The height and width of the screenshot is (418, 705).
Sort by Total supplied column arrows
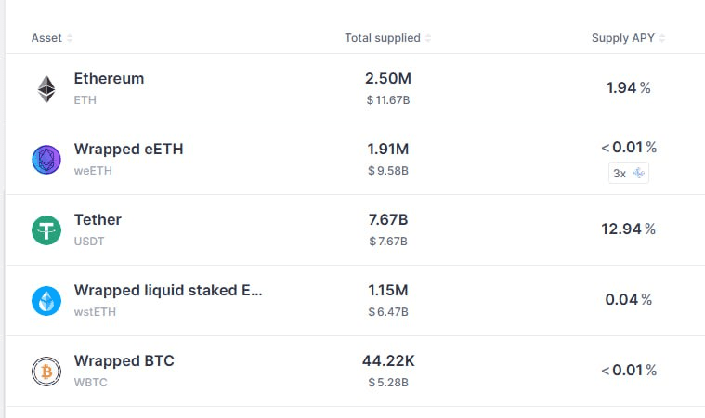(x=428, y=38)
